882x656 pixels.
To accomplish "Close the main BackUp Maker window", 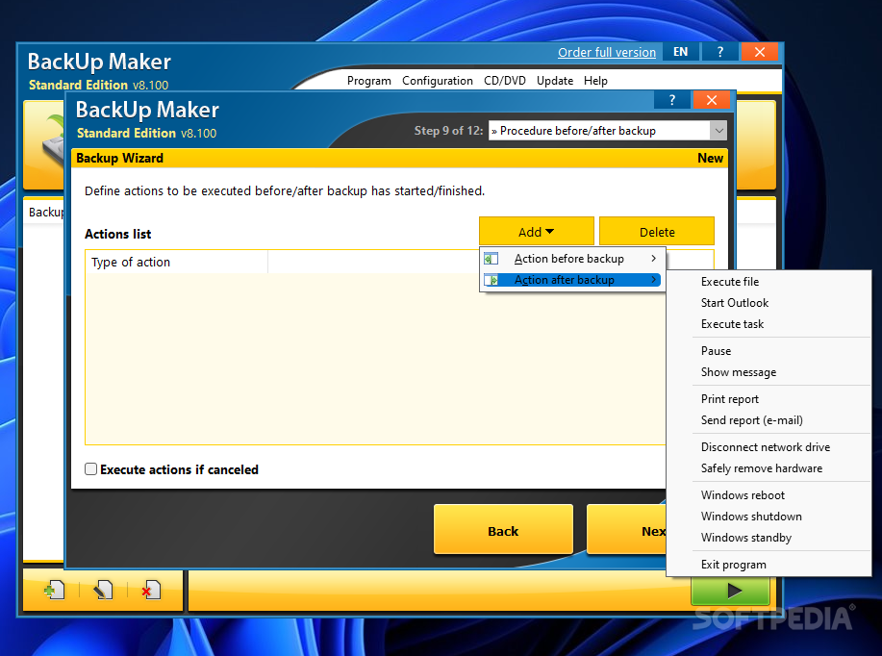I will (x=760, y=52).
